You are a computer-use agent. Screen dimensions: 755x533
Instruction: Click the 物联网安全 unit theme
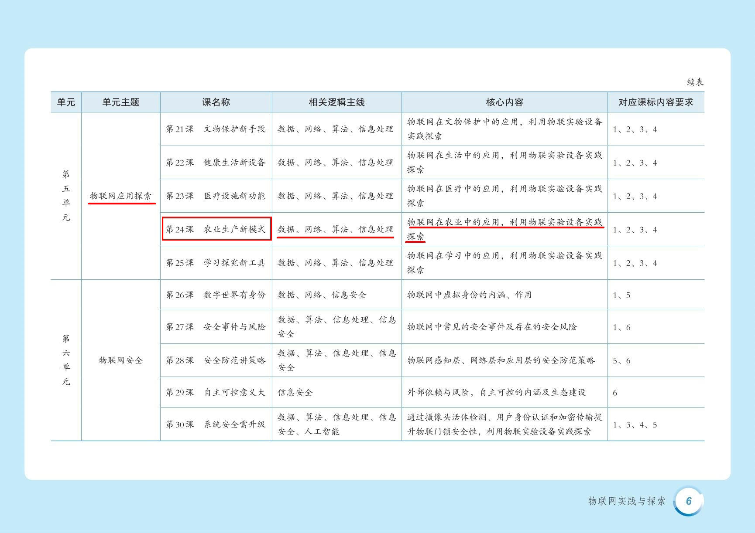121,360
